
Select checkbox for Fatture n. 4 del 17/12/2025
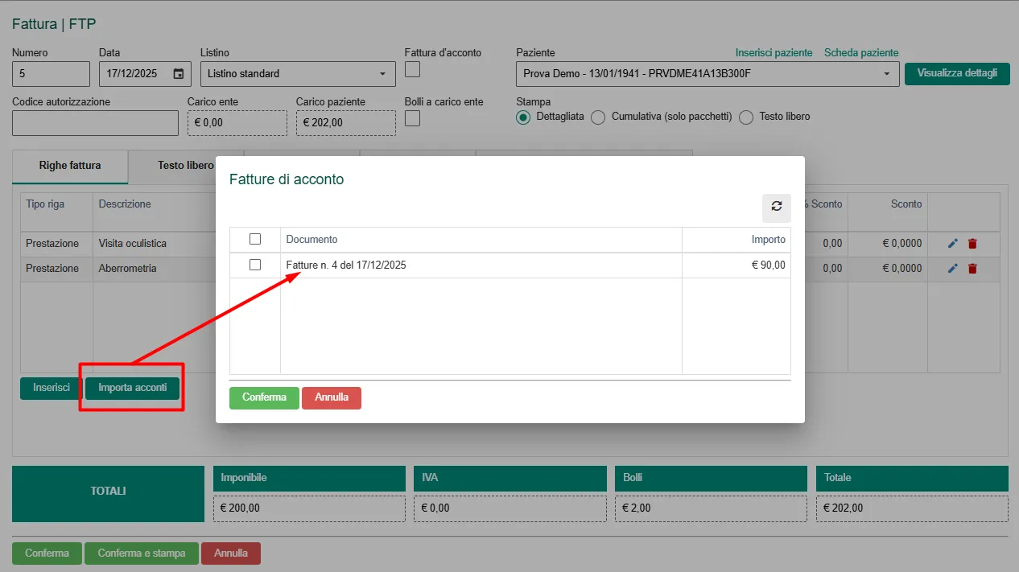click(255, 265)
